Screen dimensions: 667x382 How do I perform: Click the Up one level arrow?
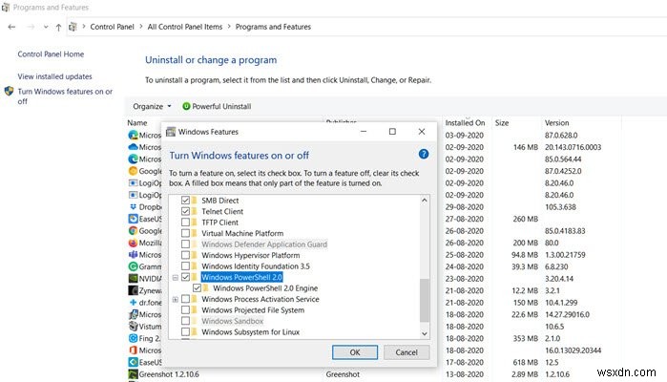click(59, 28)
